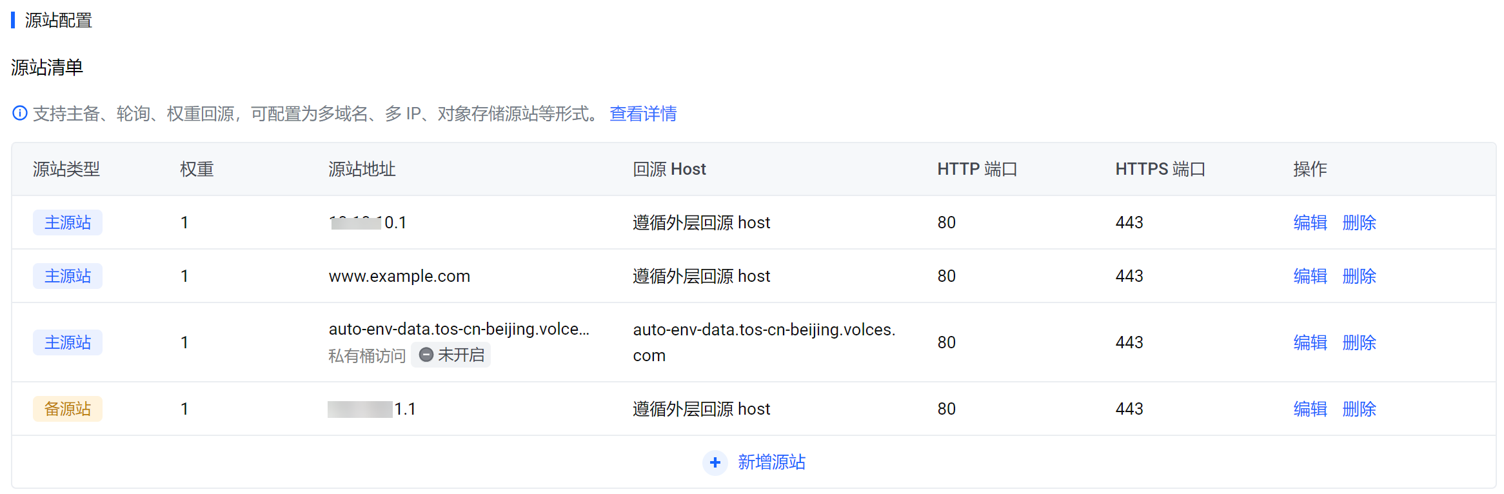Delete the auto-env-data TOS origin
The image size is (1504, 494).
[1359, 342]
